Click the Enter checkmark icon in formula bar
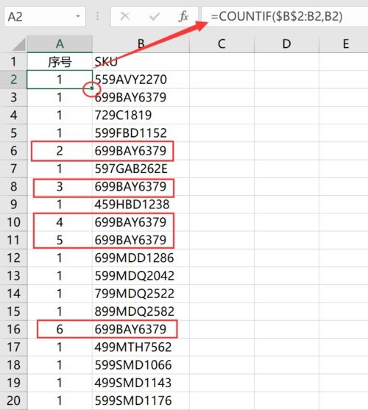The image size is (368, 410). pos(155,17)
